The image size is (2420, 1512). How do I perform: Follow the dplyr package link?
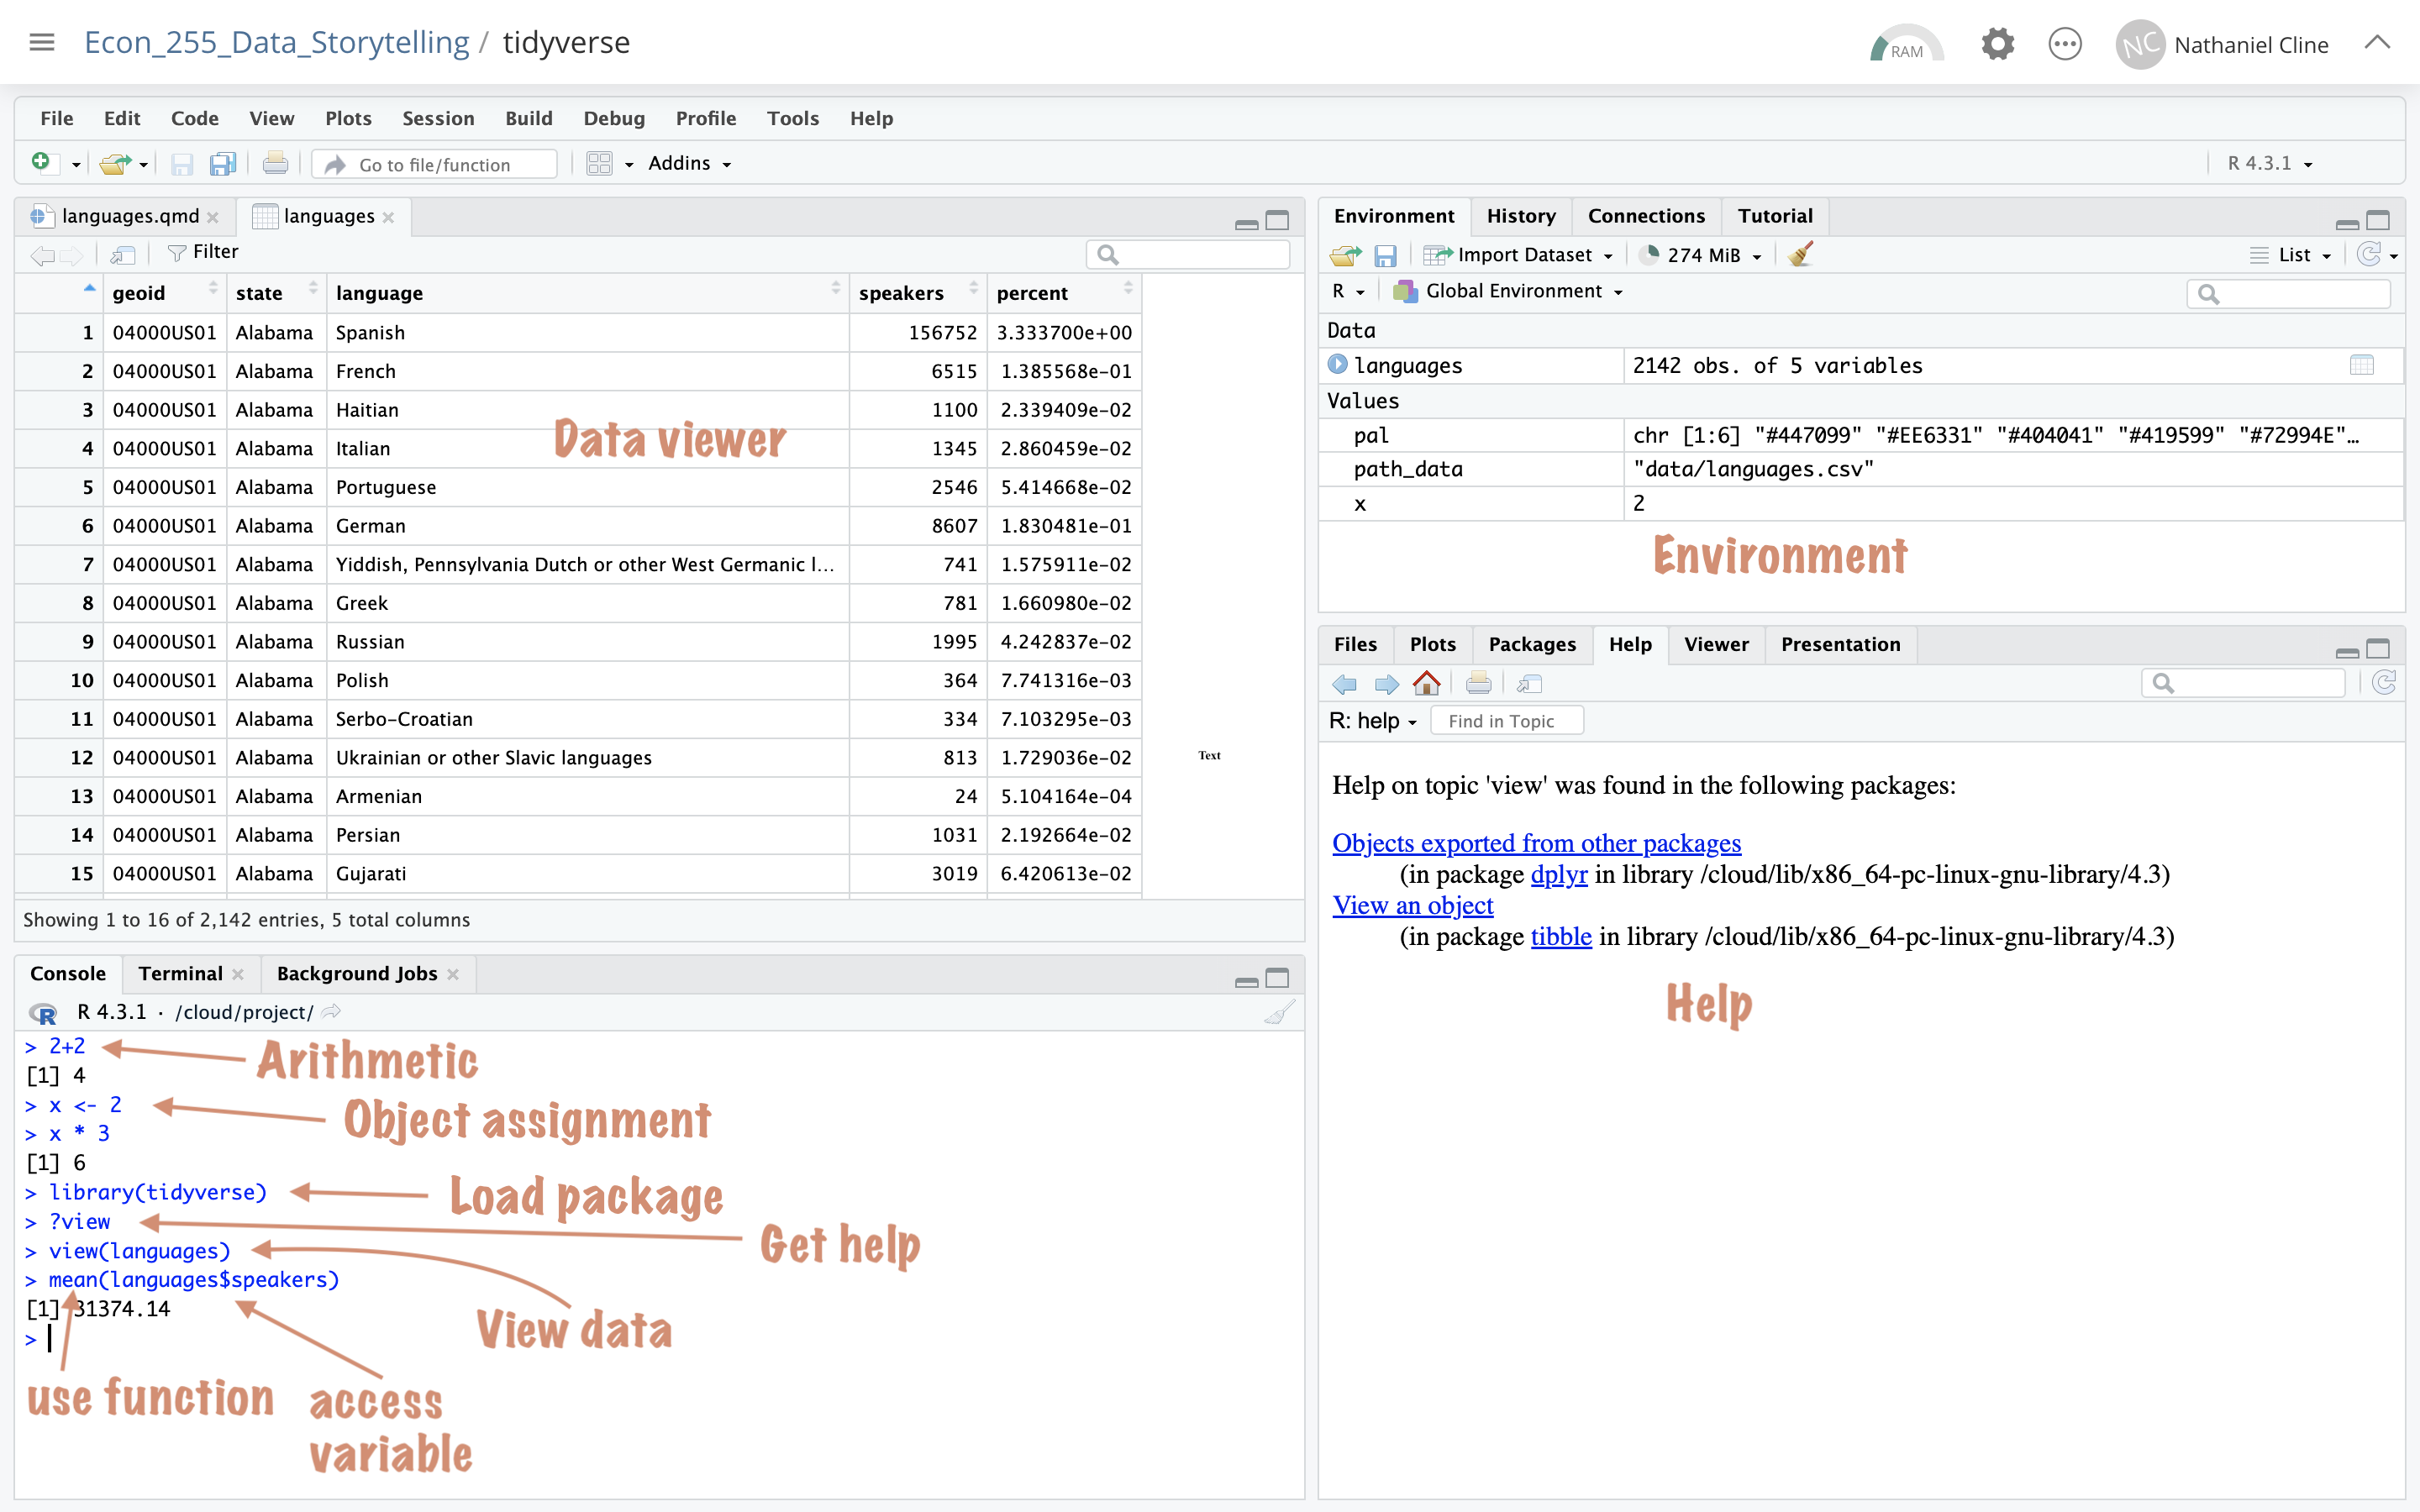[1558, 874]
